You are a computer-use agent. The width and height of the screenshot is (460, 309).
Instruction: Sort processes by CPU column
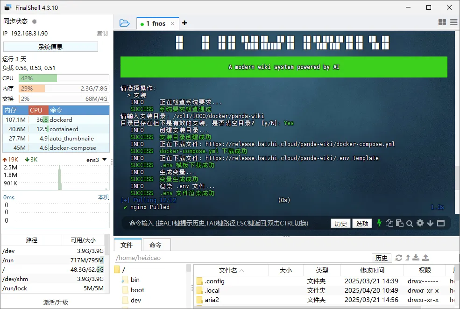(x=38, y=110)
